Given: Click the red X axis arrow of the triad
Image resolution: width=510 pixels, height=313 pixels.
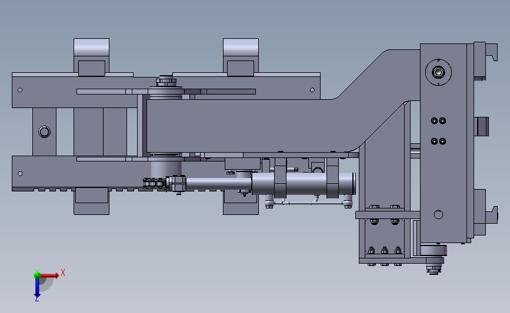Looking at the screenshot, I should coord(49,275).
